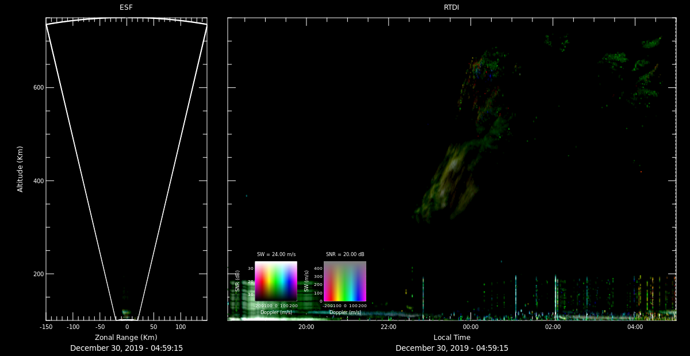This screenshot has height=356, width=690.
Task: Click the 200 altitude tick label on ESF axis
Action: 37,274
